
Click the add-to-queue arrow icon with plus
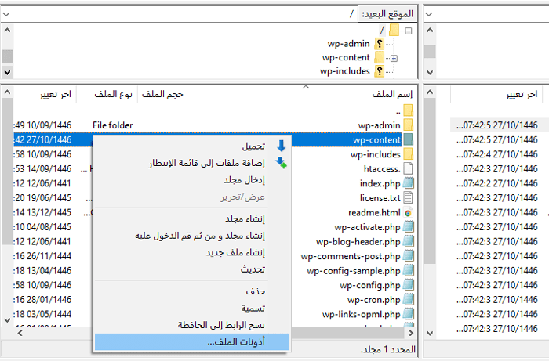[x=281, y=163]
